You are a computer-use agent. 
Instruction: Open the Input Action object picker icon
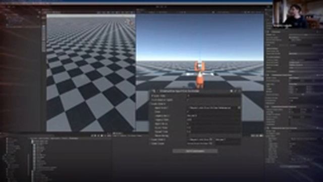click(x=239, y=108)
